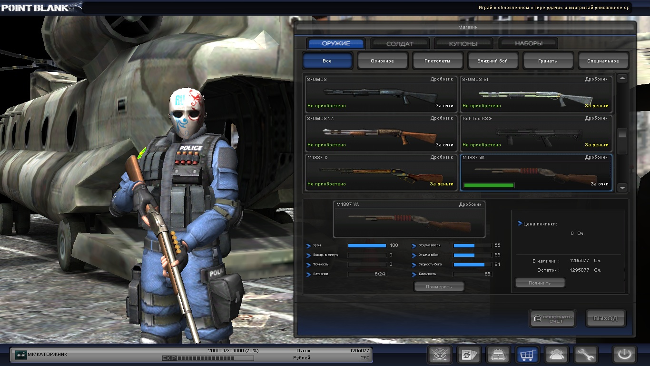Screen dimensions: 650x366
Task: Select the Все weapon filter
Action: (327, 61)
